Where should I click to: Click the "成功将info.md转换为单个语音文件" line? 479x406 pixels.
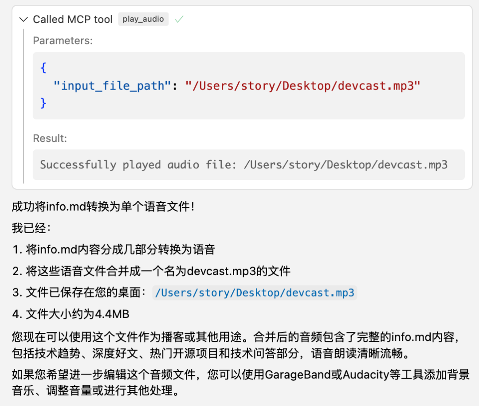pos(103,207)
